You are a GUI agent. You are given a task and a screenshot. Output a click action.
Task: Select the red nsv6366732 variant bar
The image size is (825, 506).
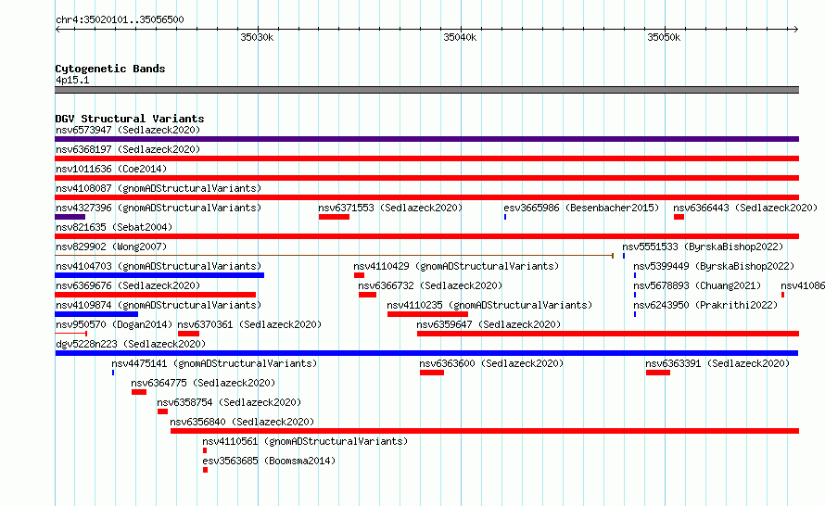367,295
